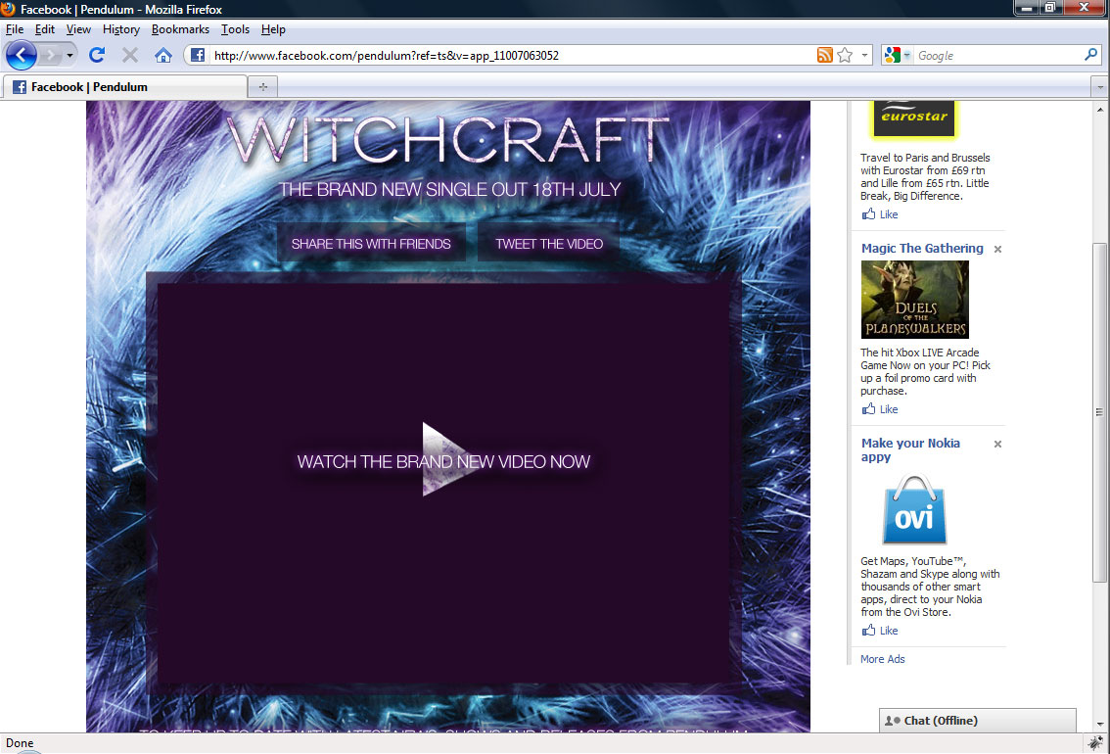Click the Eurostar ad description text
The width and height of the screenshot is (1110, 754).
point(925,177)
